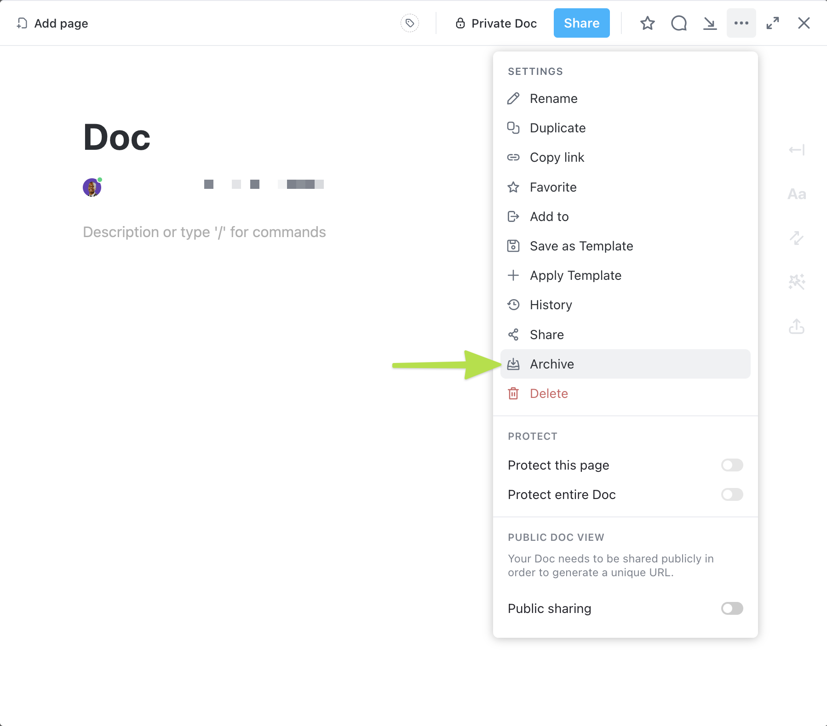Expand the doc to full screen
Viewport: 827px width, 726px height.
click(772, 23)
